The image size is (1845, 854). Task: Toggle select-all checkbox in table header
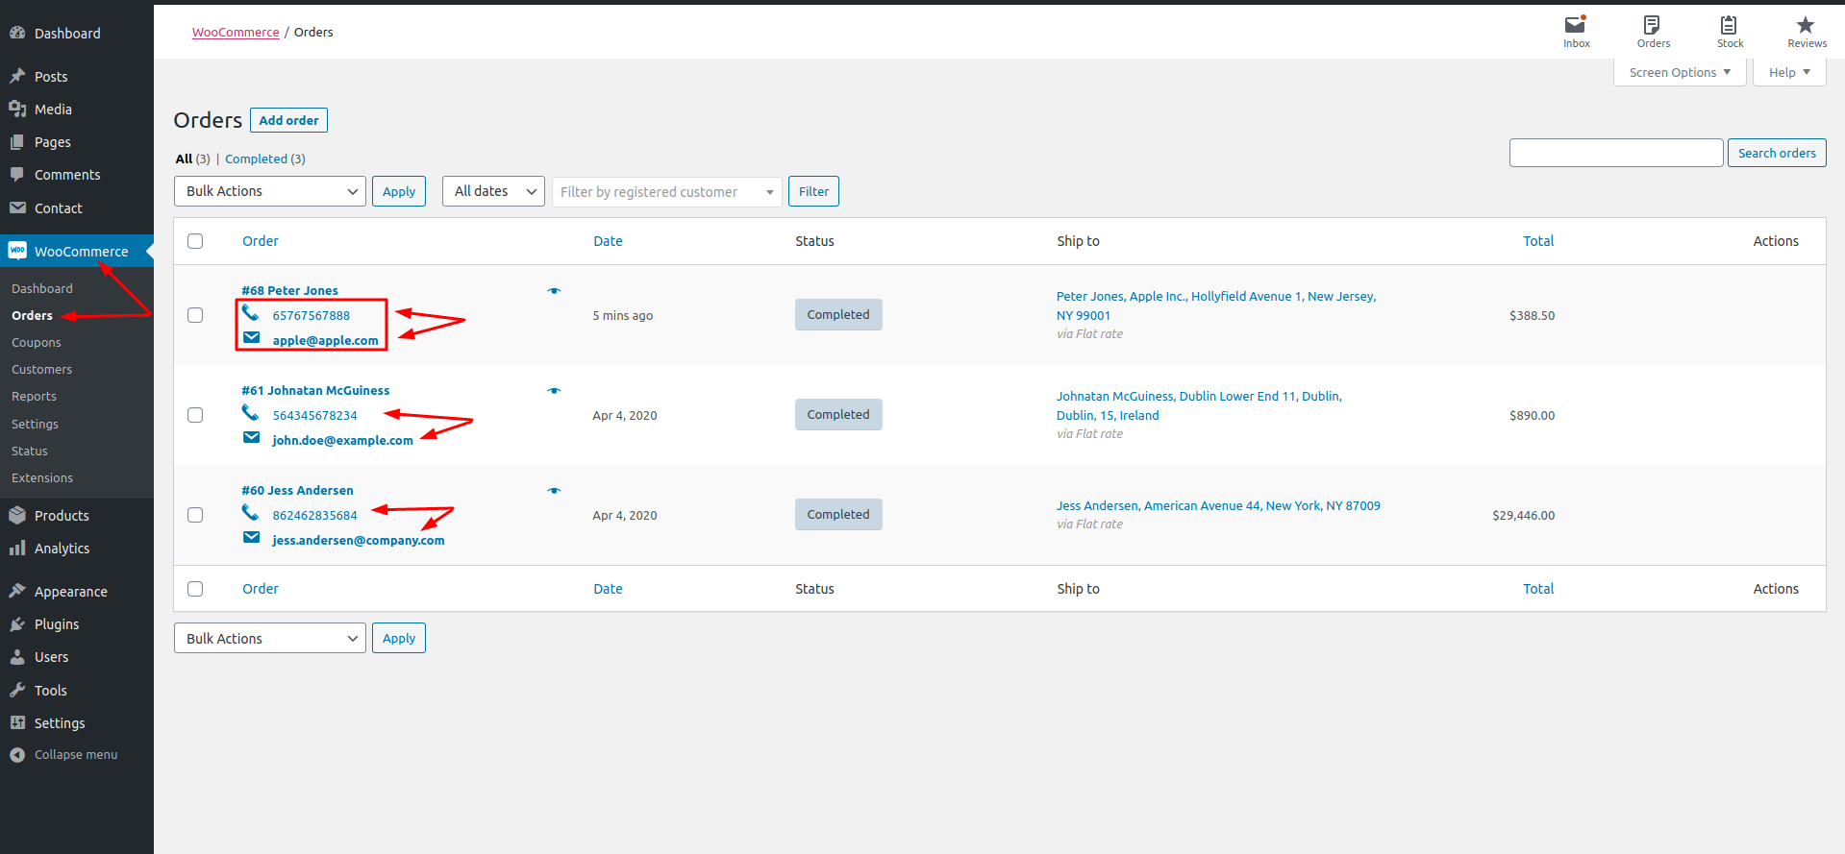pyautogui.click(x=195, y=241)
